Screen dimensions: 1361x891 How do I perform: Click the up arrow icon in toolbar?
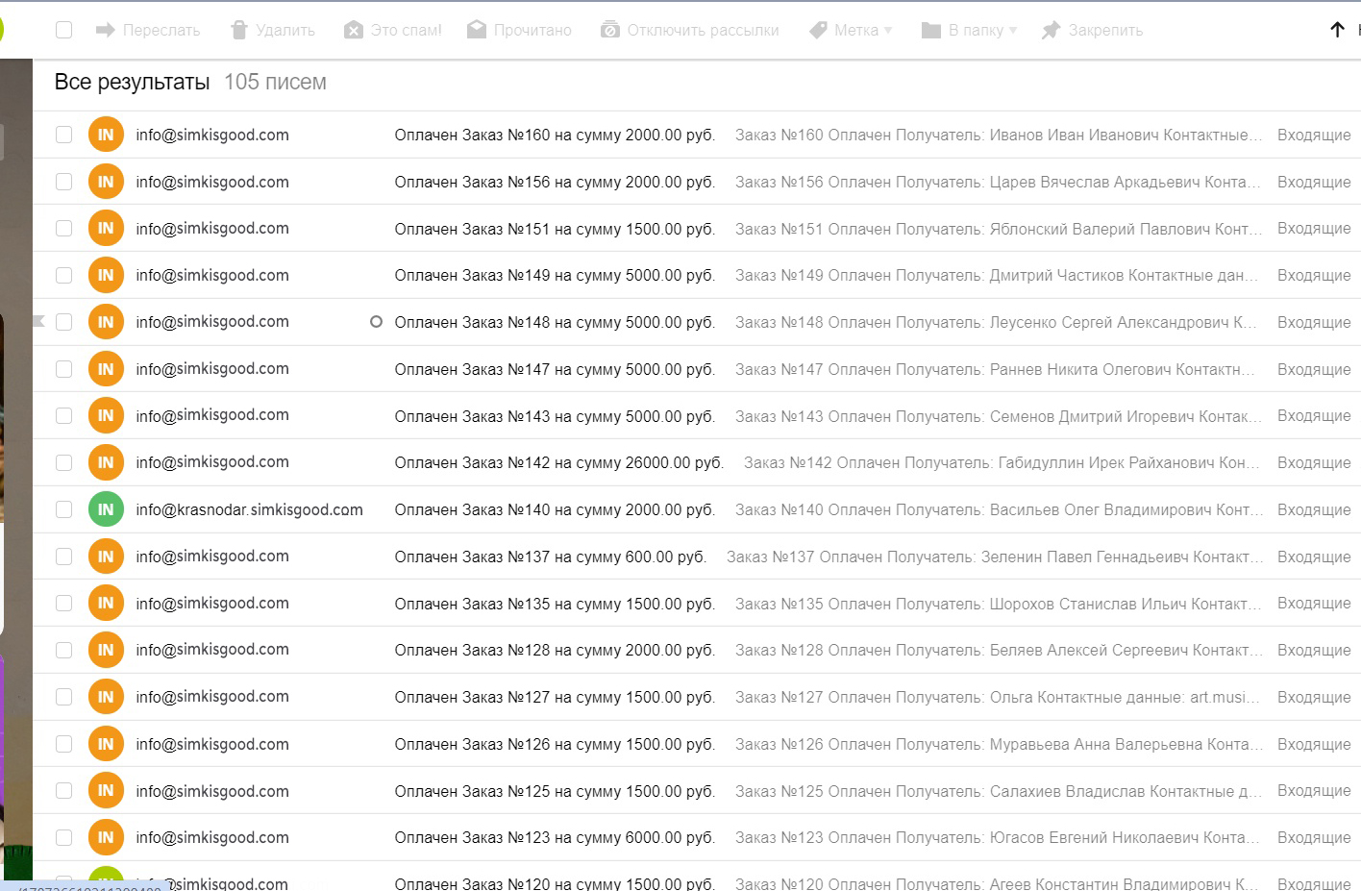1337,30
